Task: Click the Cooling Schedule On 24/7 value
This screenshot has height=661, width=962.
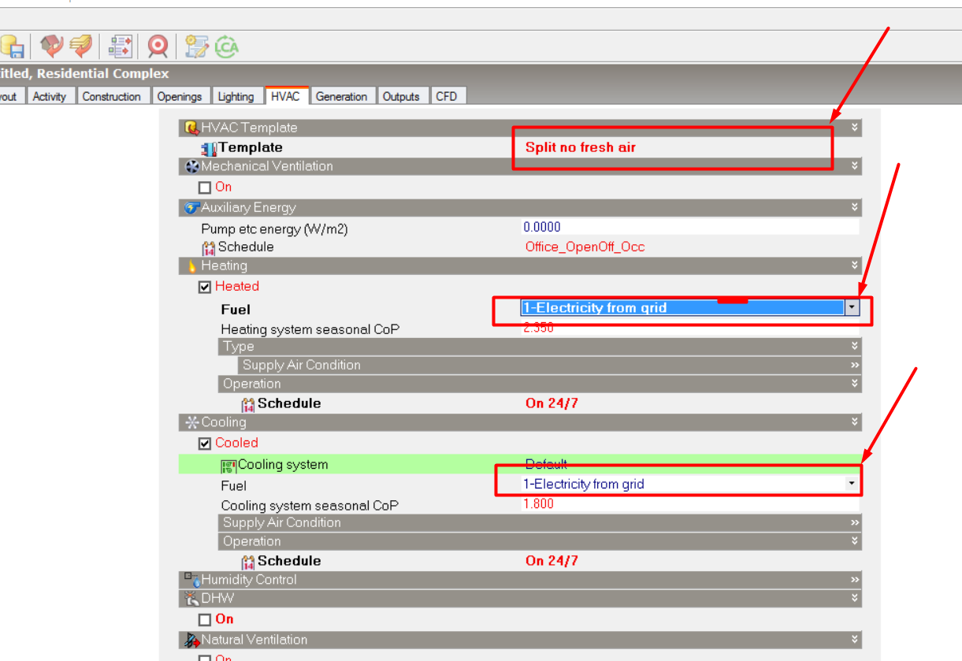Action: click(552, 561)
